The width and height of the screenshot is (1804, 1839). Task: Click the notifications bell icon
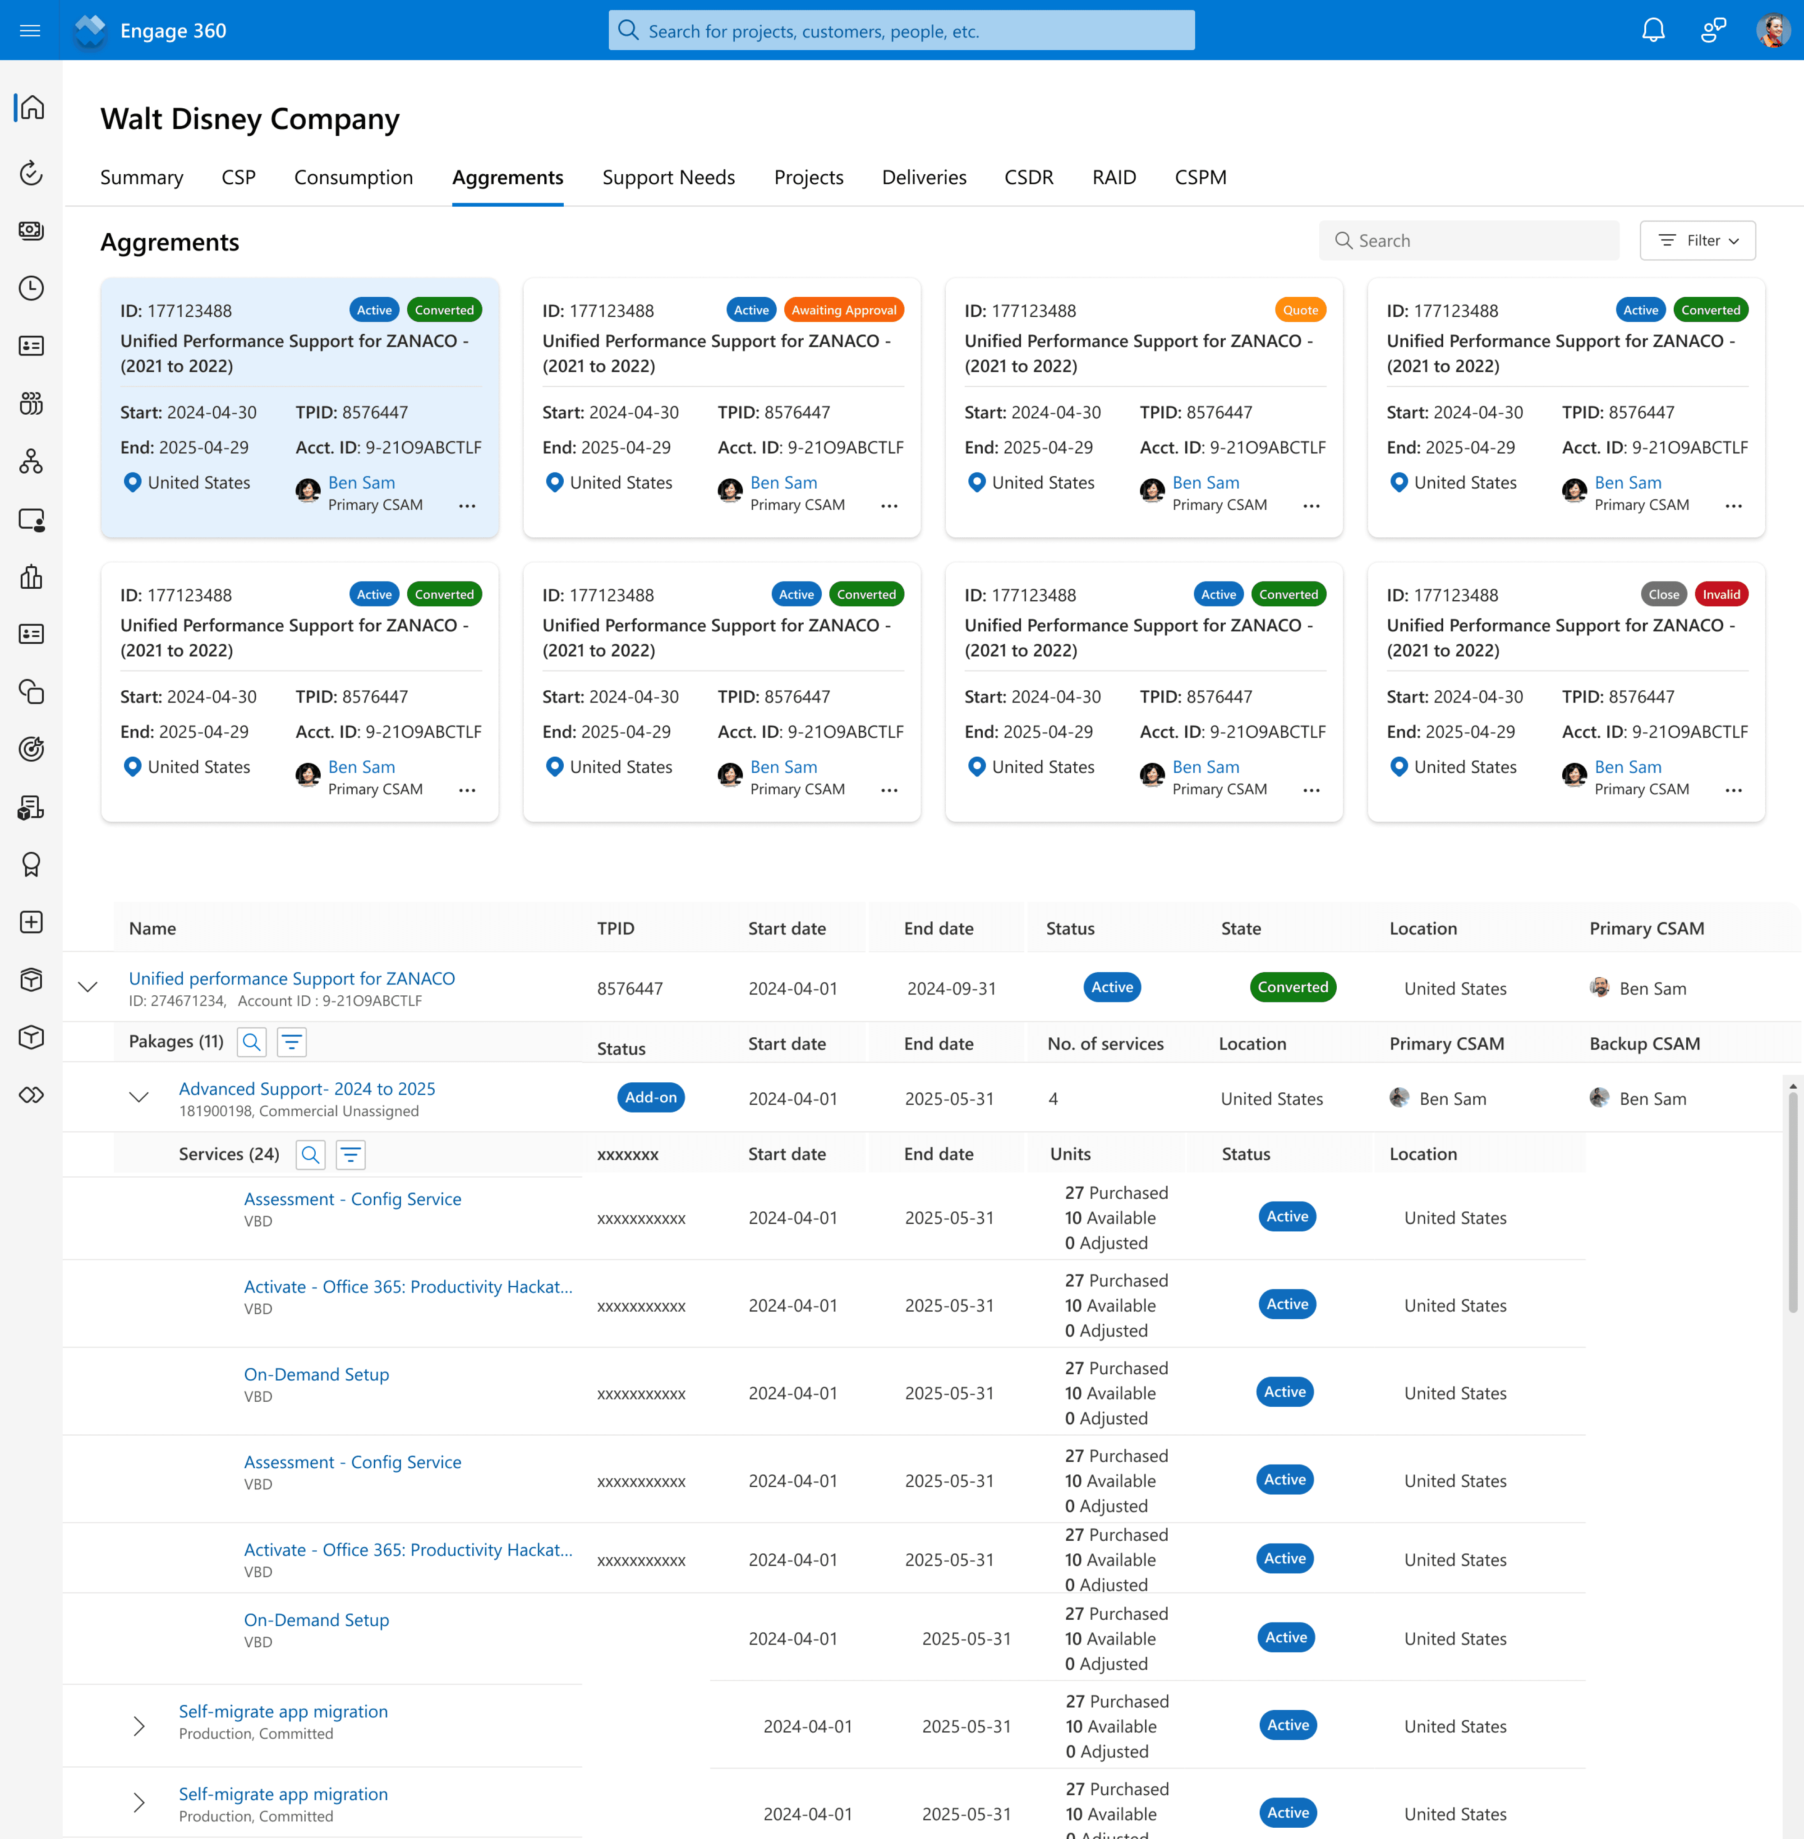point(1652,30)
